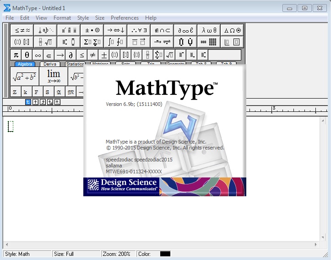This screenshot has height=260, width=331.
Task: Click the black Color swatch in status bar
Action: click(165, 254)
